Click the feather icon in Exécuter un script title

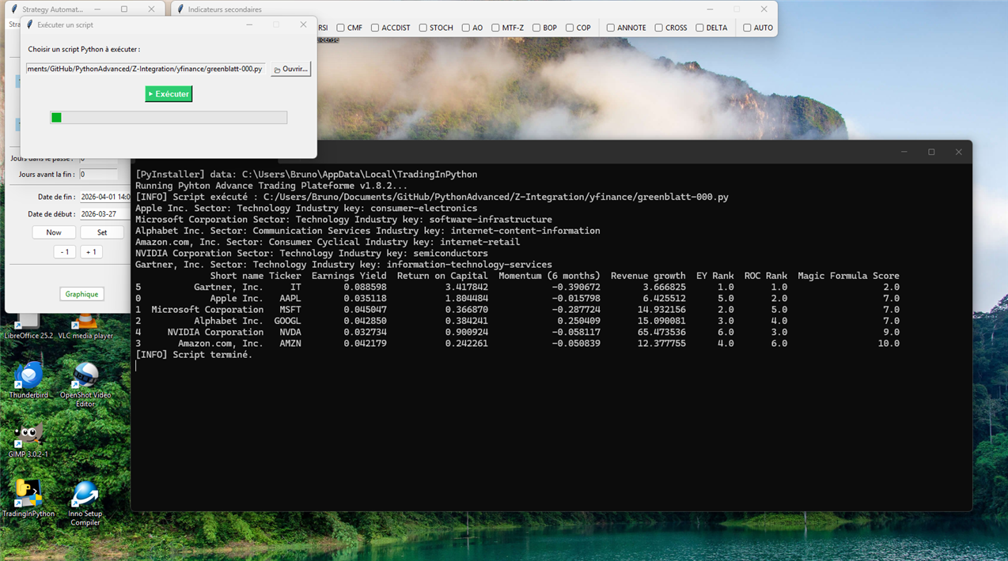tap(30, 24)
